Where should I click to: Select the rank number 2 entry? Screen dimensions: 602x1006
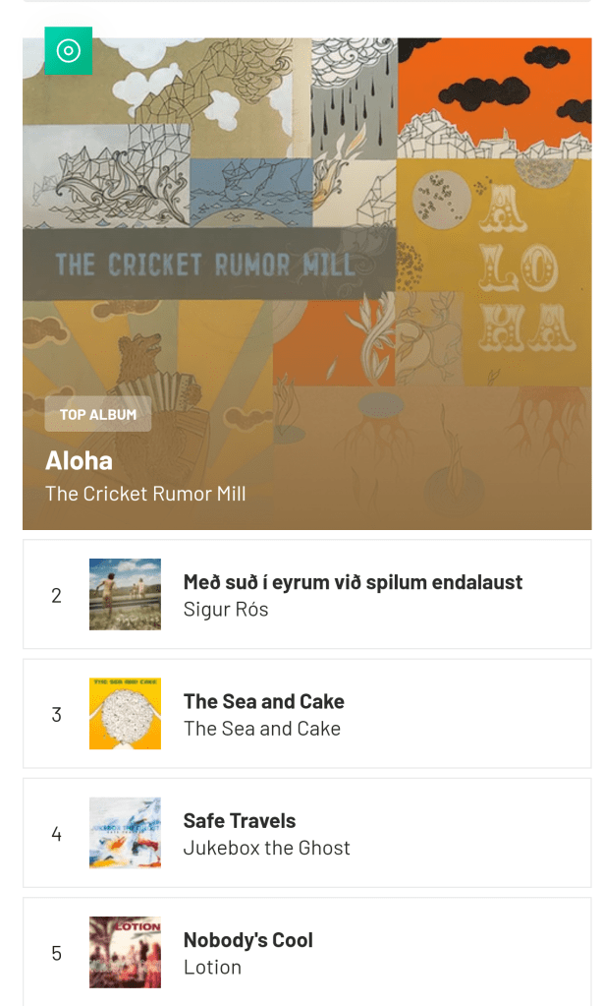tap(56, 596)
